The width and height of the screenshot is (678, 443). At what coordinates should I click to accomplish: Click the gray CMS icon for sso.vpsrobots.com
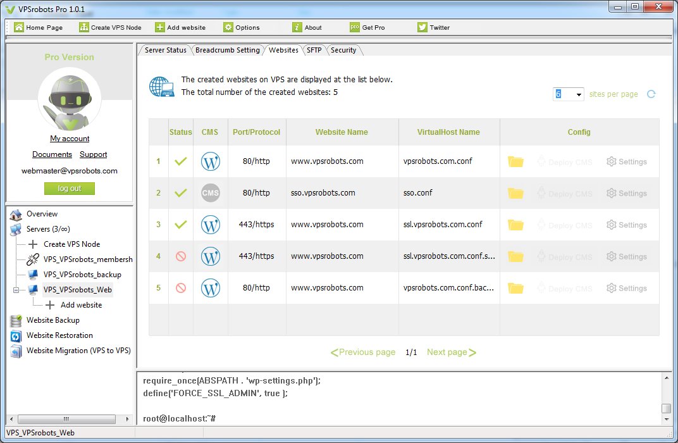211,193
